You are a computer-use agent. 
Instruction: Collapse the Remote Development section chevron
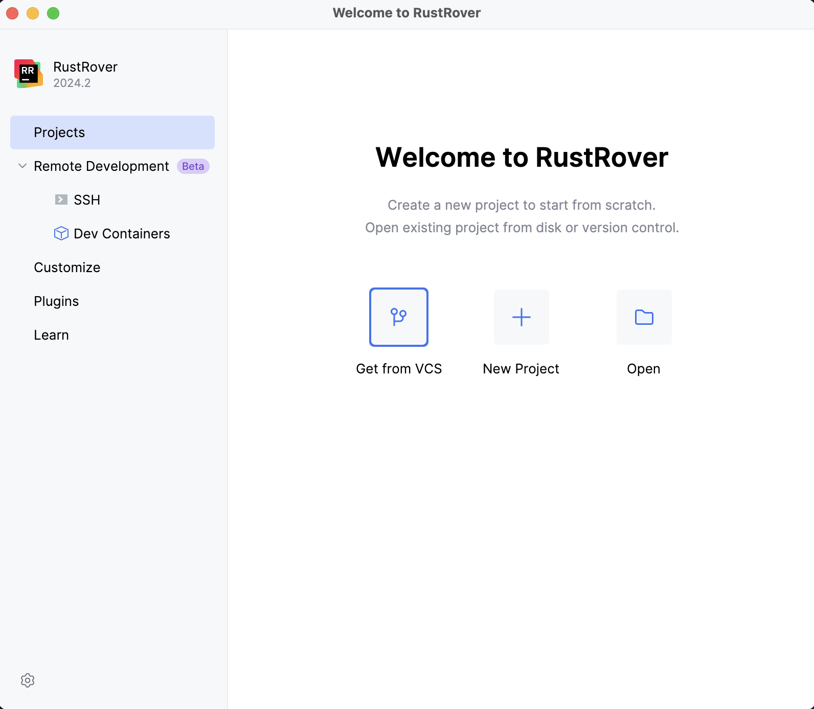pos(22,166)
